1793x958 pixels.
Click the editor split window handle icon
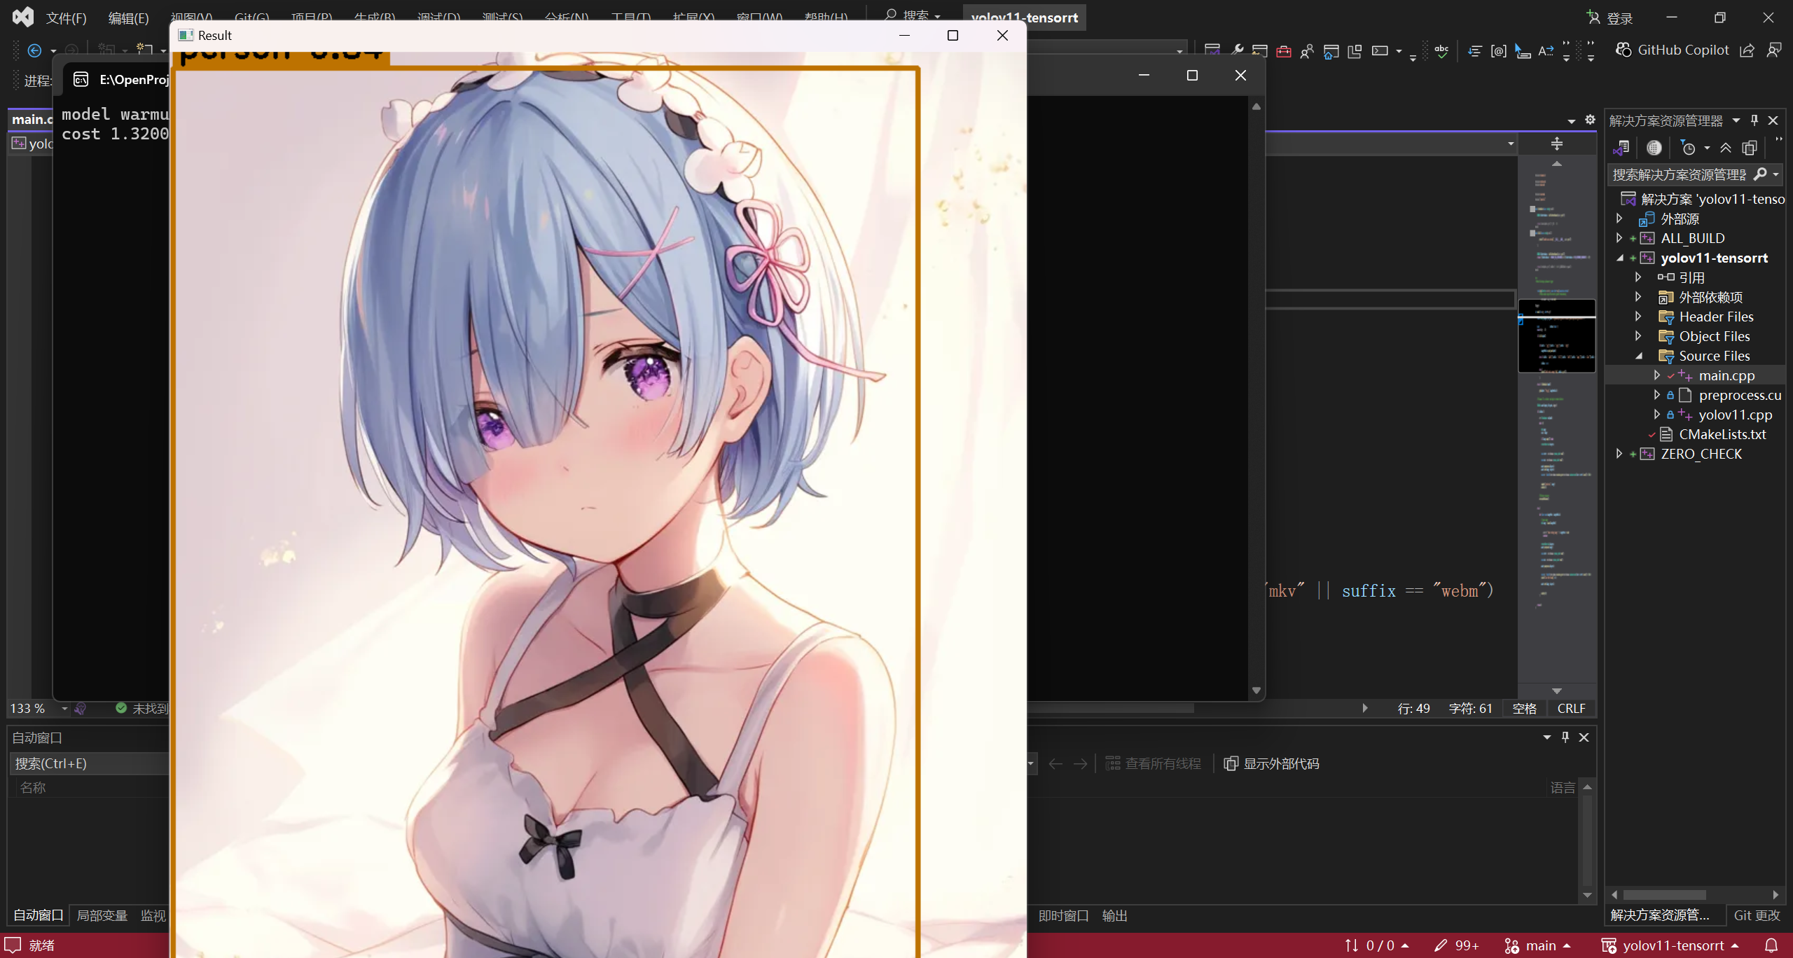(1556, 144)
